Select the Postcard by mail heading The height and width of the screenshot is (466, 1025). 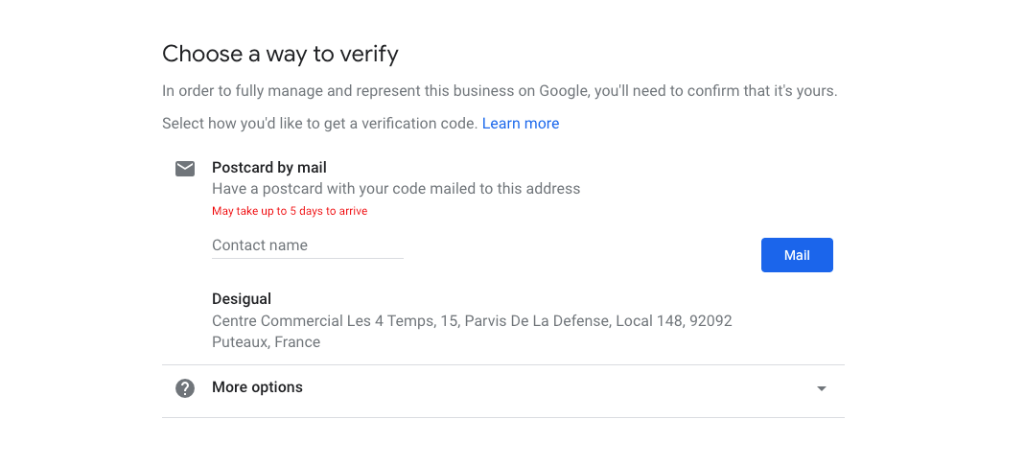[x=269, y=168]
